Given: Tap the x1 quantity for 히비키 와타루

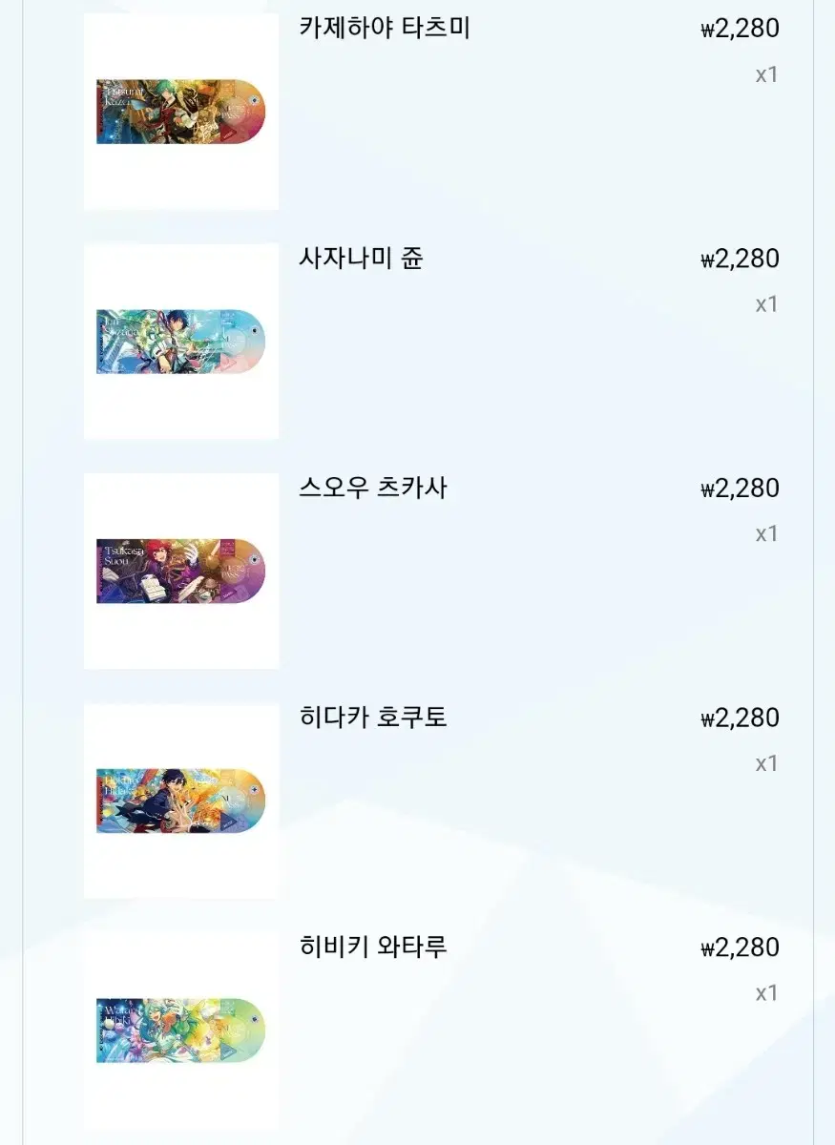Looking at the screenshot, I should click(766, 993).
